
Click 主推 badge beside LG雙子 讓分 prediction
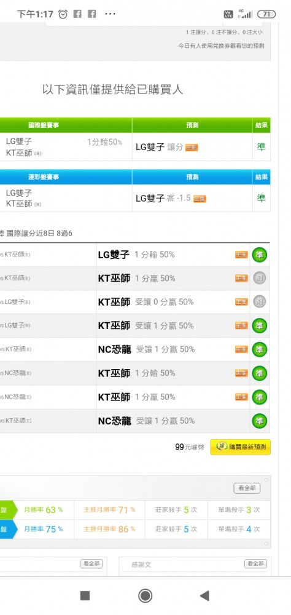pos(192,148)
